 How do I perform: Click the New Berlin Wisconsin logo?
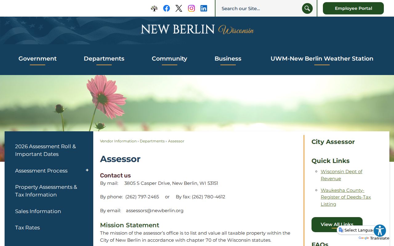(x=197, y=30)
